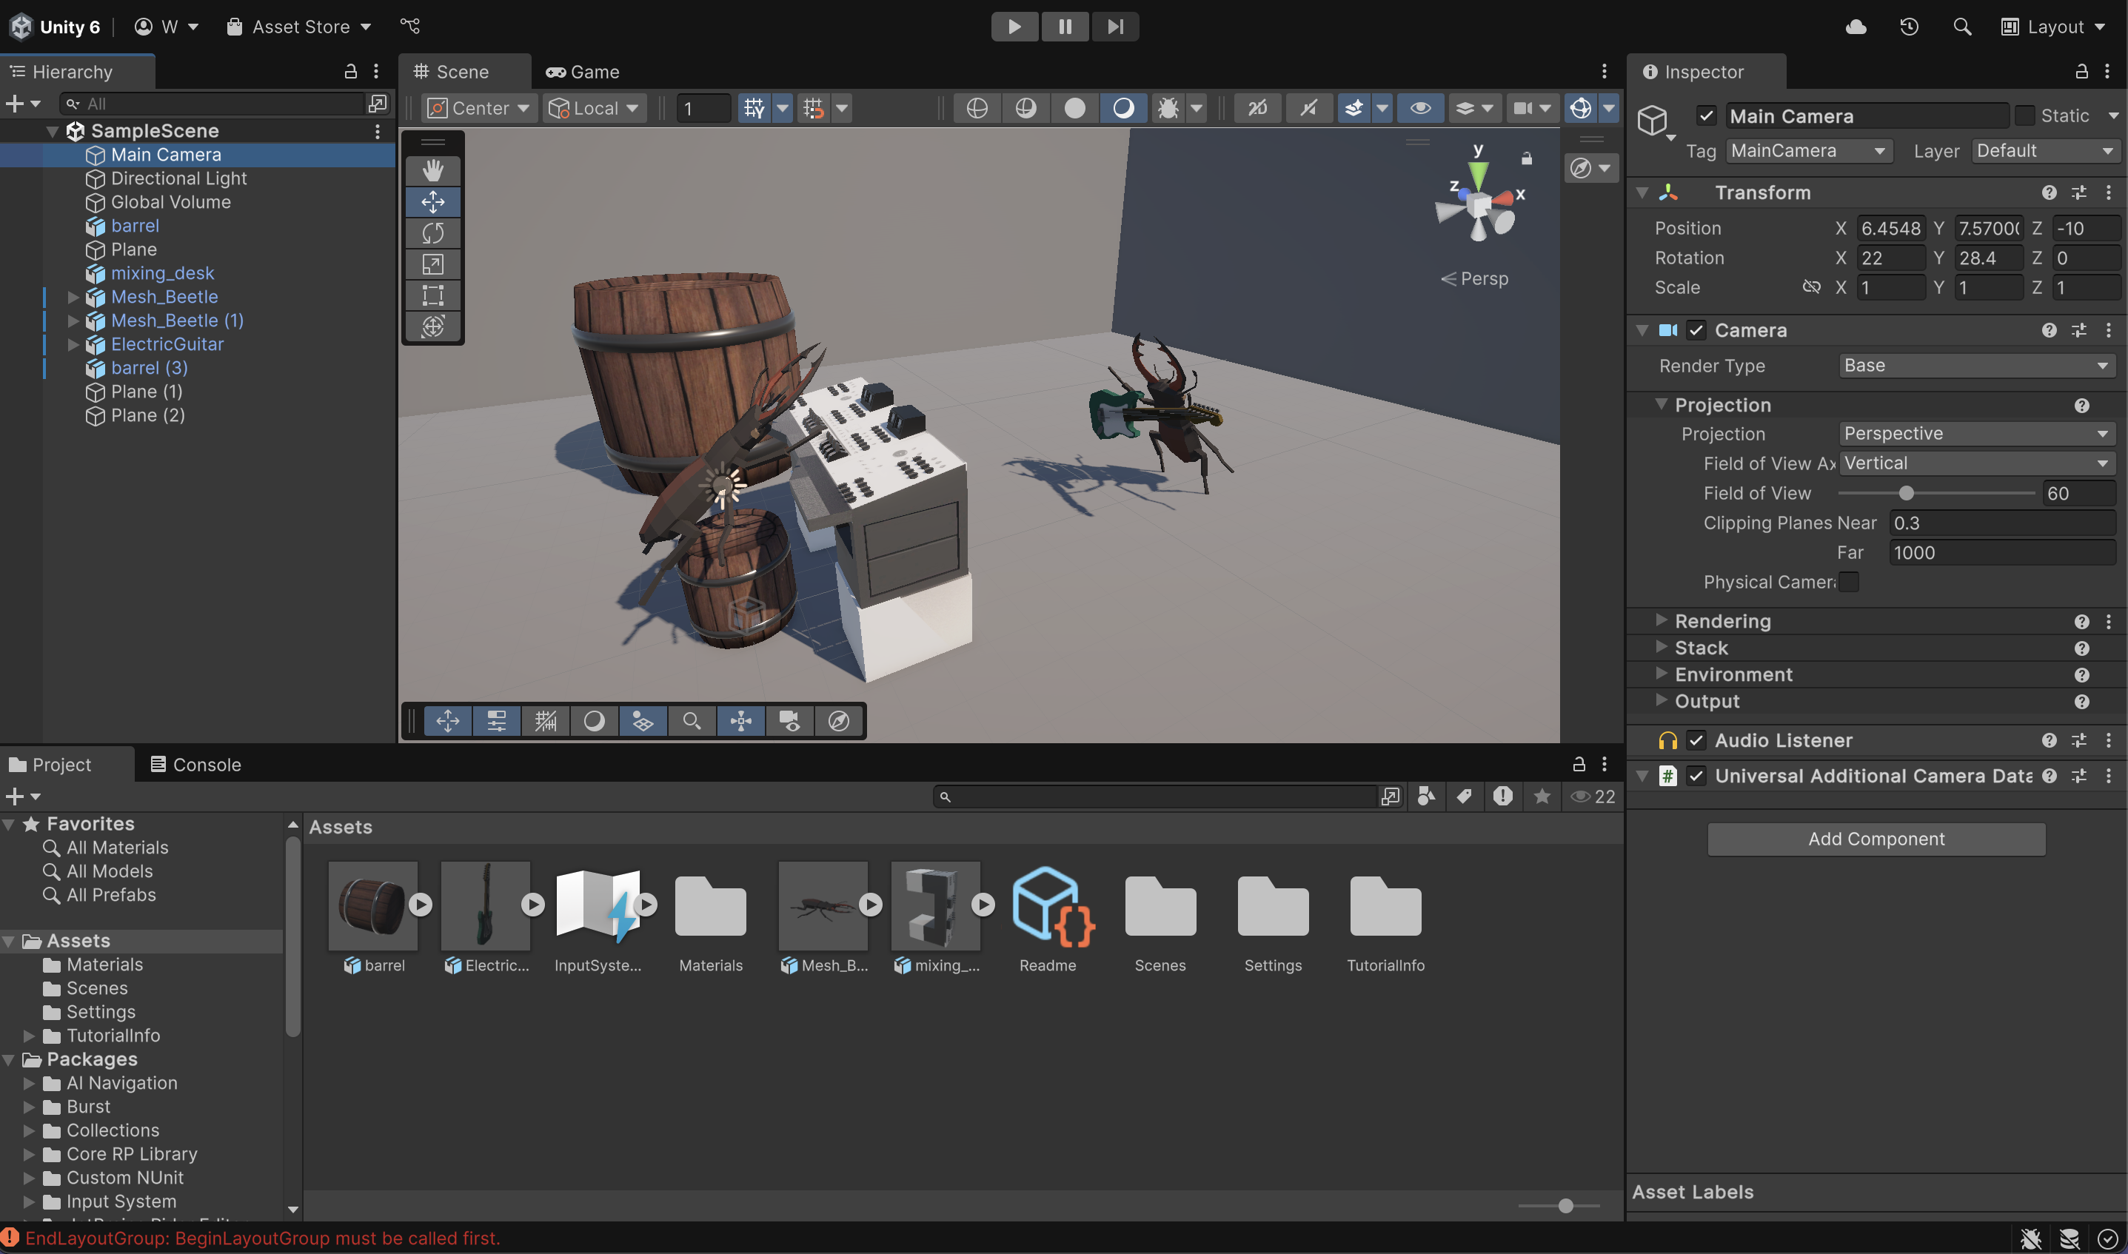This screenshot has height=1254, width=2128.
Task: Enable the Physical Camera checkbox
Action: click(x=1848, y=582)
